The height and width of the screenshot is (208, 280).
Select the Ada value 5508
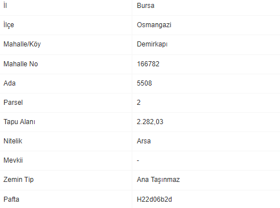click(144, 83)
